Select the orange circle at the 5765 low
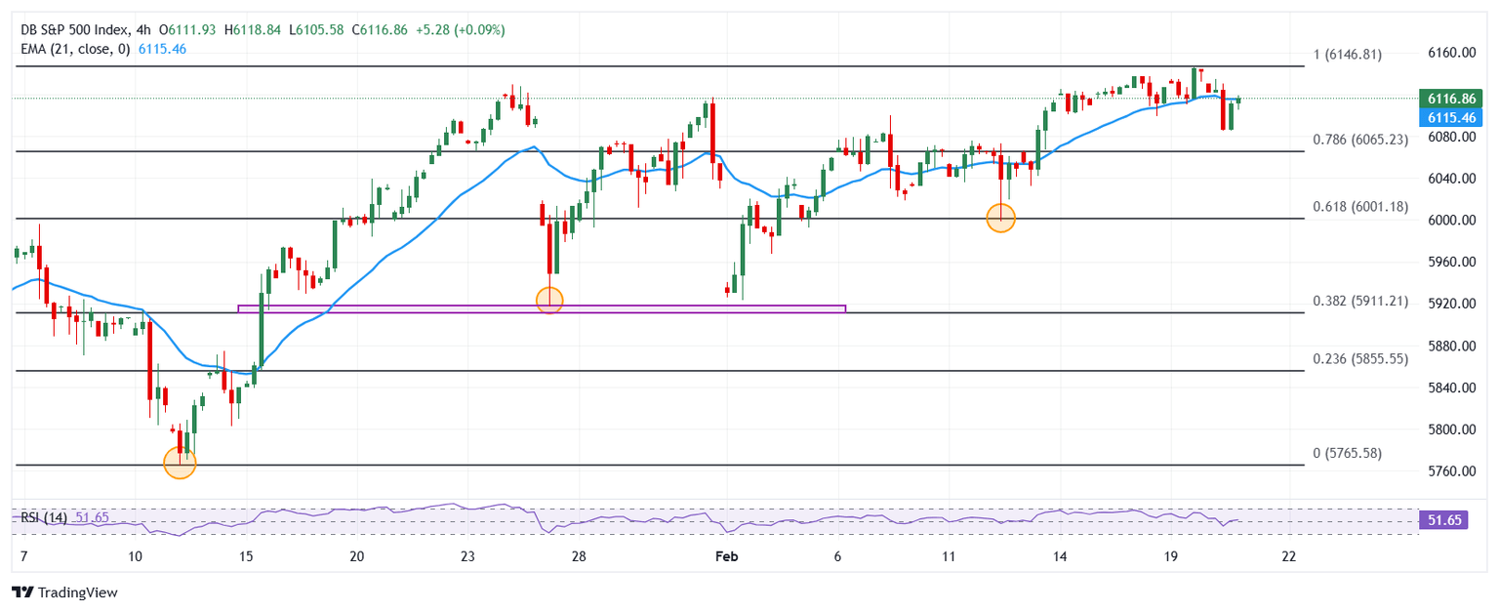Viewport: 1499px width, 612px height. pyautogui.click(x=180, y=463)
